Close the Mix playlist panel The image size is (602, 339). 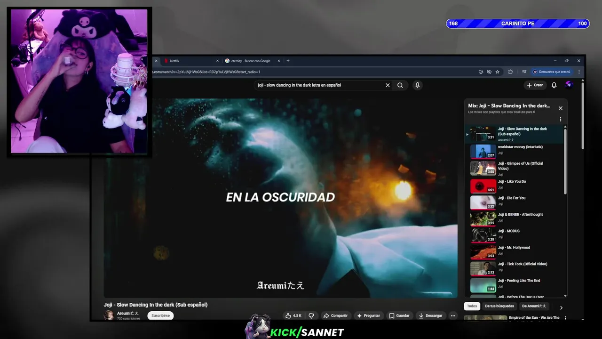(560, 108)
